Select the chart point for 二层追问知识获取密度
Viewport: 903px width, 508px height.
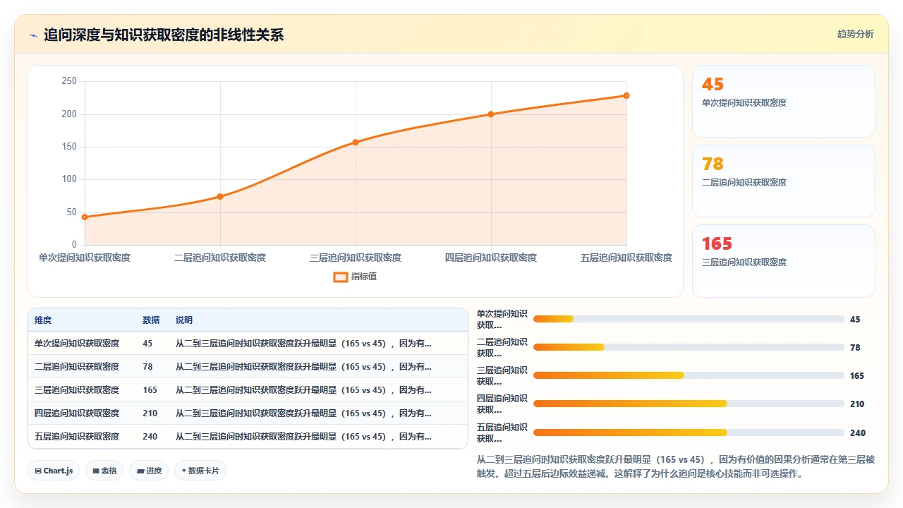click(x=220, y=196)
